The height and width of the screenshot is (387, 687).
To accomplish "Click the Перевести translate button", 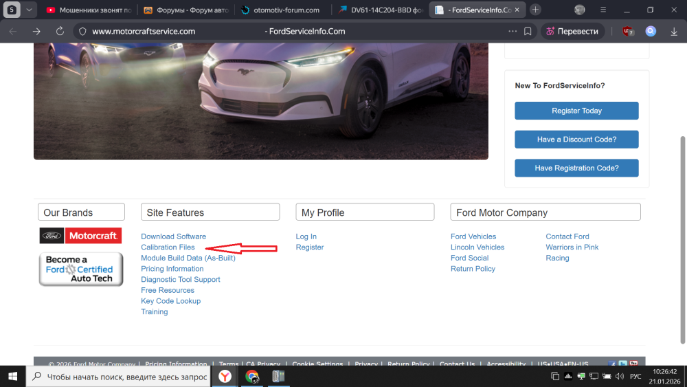I will [x=572, y=31].
